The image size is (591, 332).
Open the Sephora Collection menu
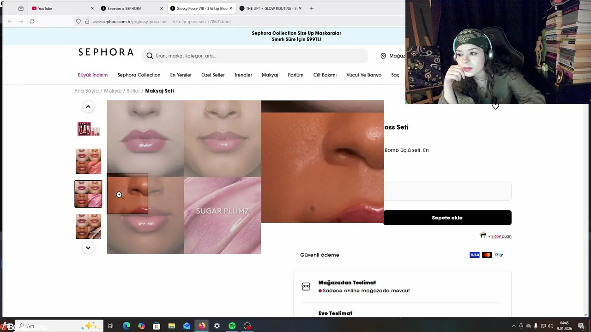(x=139, y=75)
